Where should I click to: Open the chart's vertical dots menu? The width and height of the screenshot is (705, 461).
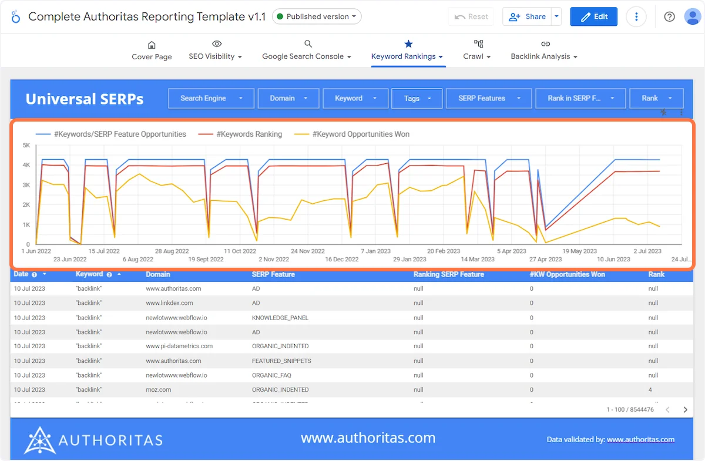[x=681, y=112]
